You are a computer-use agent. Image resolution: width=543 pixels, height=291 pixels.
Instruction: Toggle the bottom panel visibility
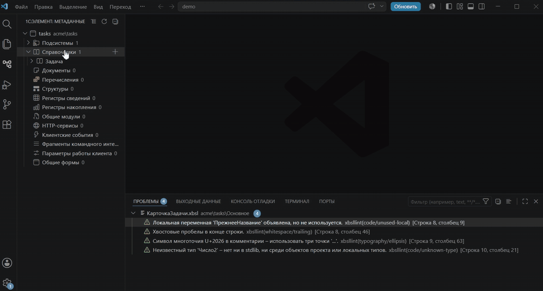coord(470,6)
